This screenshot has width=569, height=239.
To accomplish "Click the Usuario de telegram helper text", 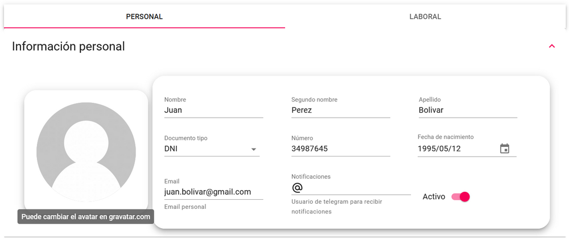I will coord(336,207).
